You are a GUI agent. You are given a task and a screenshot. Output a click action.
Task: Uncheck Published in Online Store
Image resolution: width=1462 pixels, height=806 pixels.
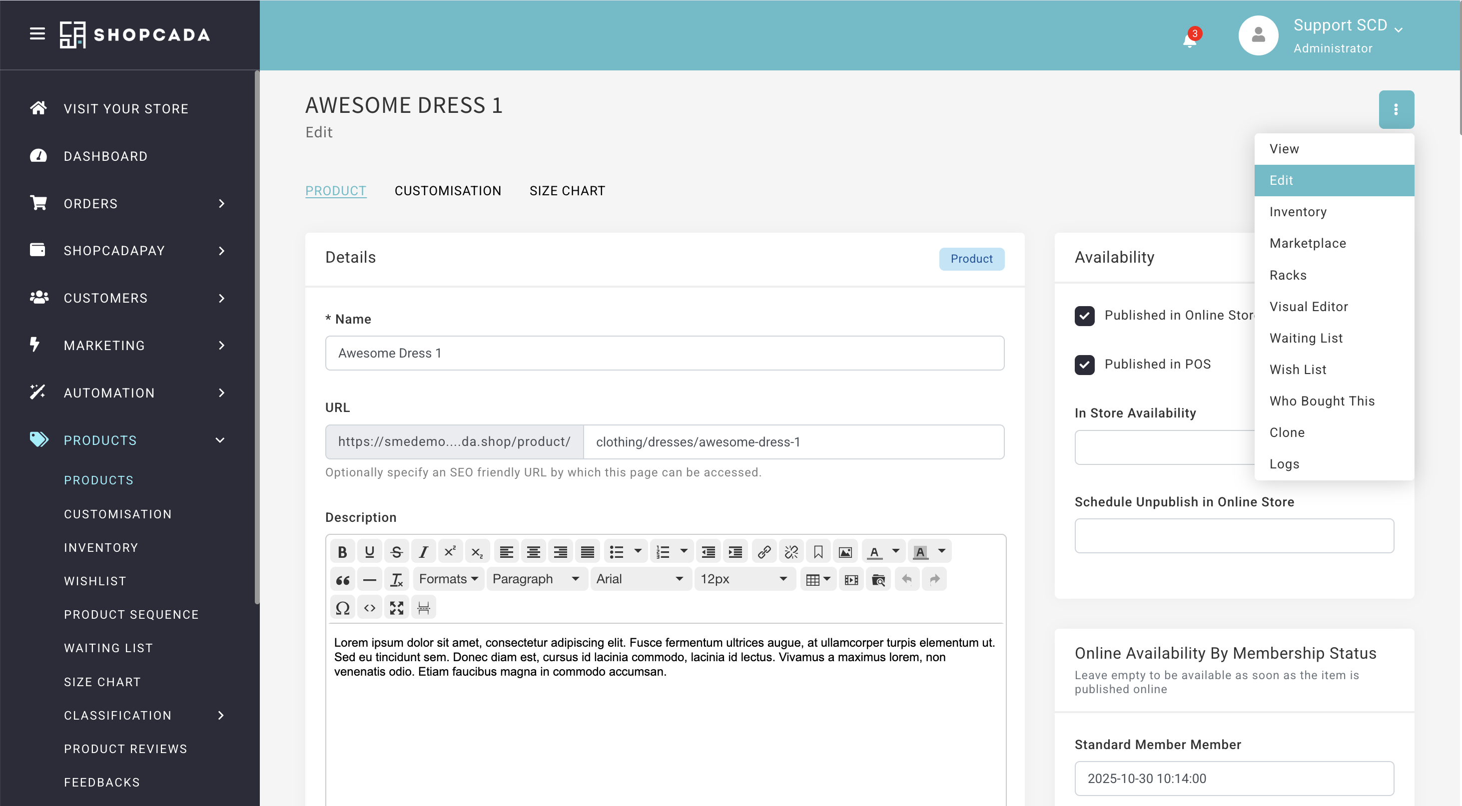1085,316
